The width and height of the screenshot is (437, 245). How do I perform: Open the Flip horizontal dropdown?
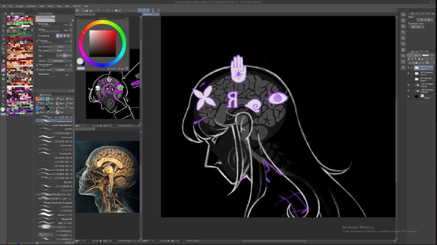[61, 46]
